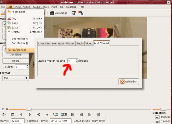
Task: Set selection marker A icon
Action: click(x=55, y=115)
